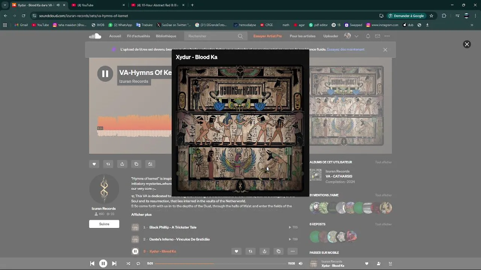The height and width of the screenshot is (270, 481).
Task: Toggle repeat in player bar
Action: (x=138, y=264)
